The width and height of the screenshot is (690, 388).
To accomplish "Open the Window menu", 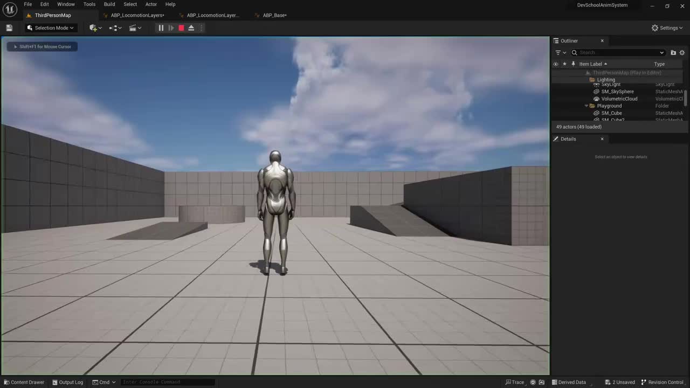I will point(66,4).
